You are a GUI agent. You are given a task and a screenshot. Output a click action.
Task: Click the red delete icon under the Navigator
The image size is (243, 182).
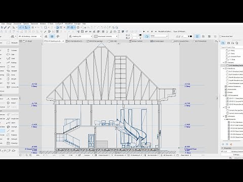coord(231,144)
